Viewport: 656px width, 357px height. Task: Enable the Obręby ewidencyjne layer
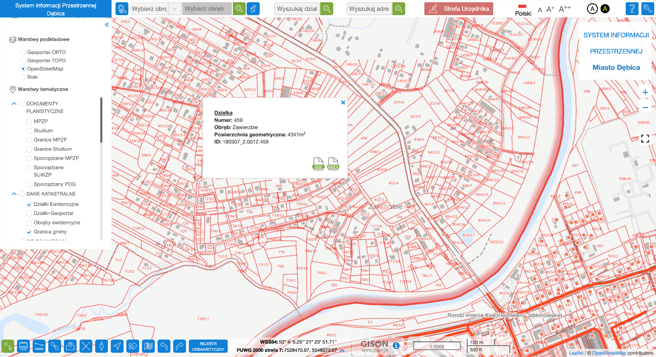tap(29, 223)
